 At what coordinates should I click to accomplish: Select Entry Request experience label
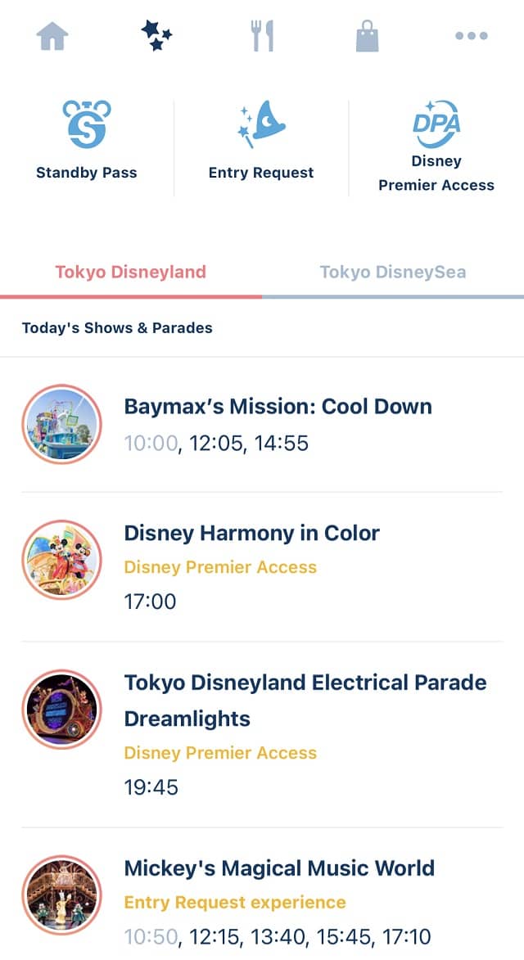(235, 903)
